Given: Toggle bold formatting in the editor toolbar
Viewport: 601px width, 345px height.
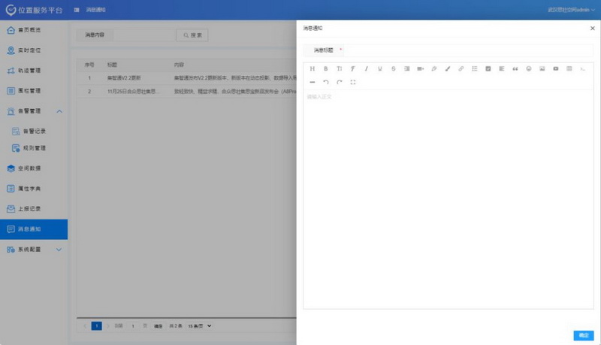Looking at the screenshot, I should pyautogui.click(x=326, y=69).
